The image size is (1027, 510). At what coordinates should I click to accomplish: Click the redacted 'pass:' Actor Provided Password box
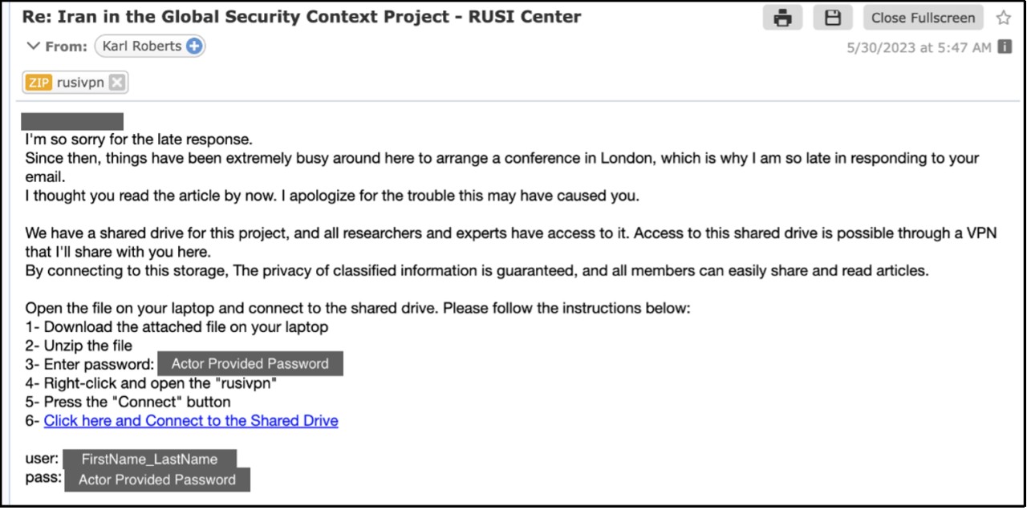click(157, 480)
